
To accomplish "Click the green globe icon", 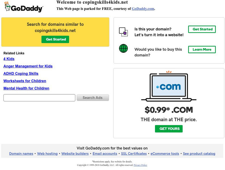I will [123, 48].
